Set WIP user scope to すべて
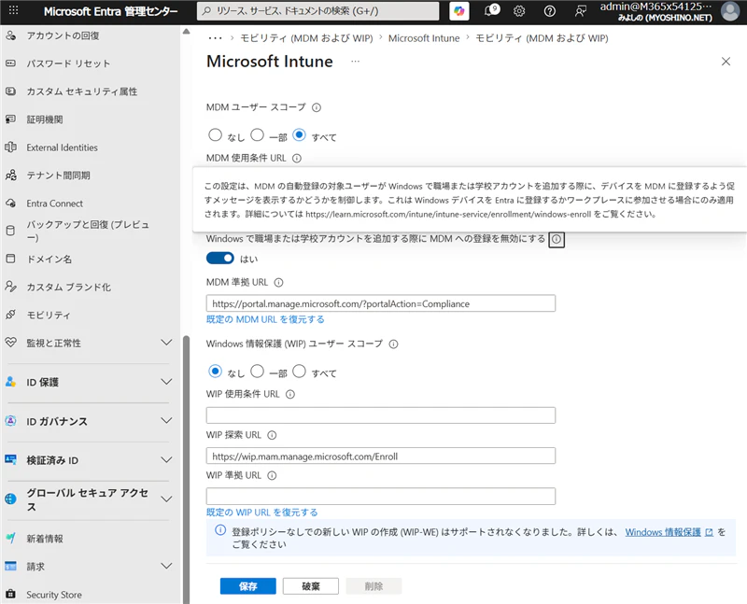This screenshot has width=747, height=604. 299,371
